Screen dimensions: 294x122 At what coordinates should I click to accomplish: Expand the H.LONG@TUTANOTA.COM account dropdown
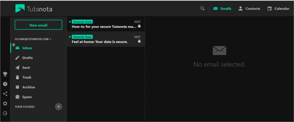pos(33,39)
